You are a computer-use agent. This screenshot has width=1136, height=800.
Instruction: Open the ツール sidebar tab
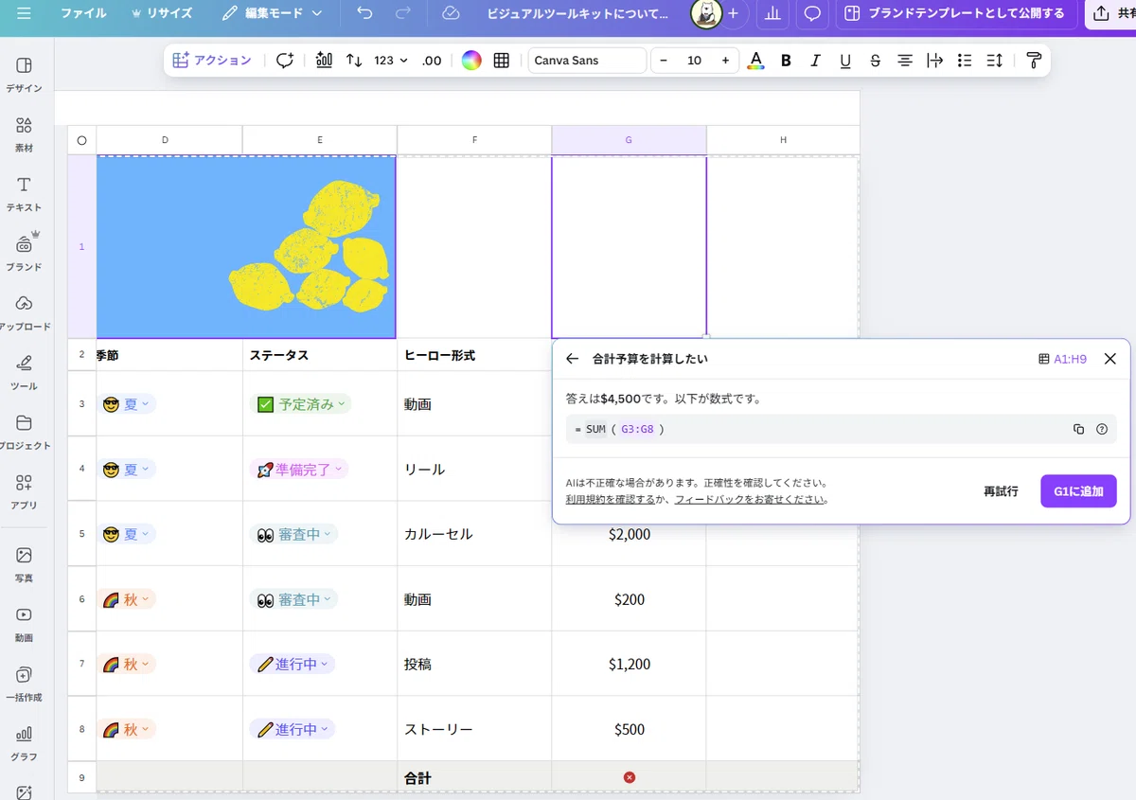tap(24, 373)
